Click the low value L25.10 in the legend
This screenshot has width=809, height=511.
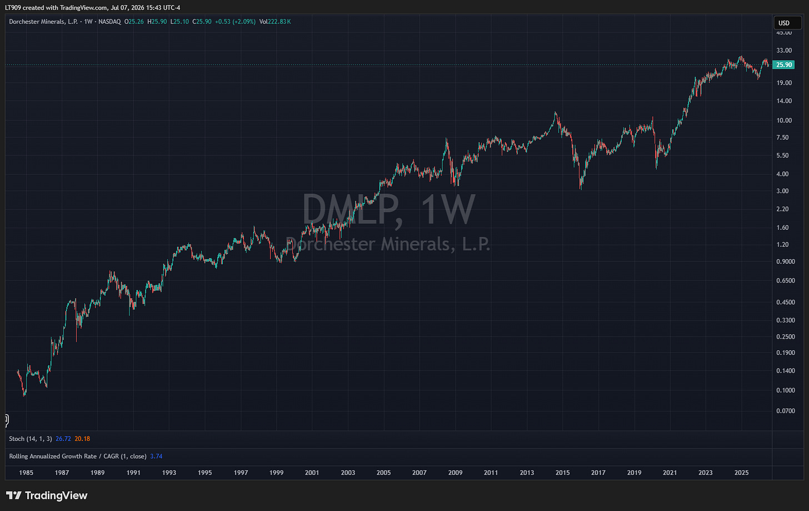(x=179, y=22)
